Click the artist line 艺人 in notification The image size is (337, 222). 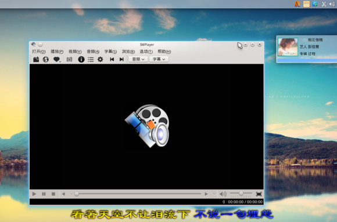tap(309, 47)
